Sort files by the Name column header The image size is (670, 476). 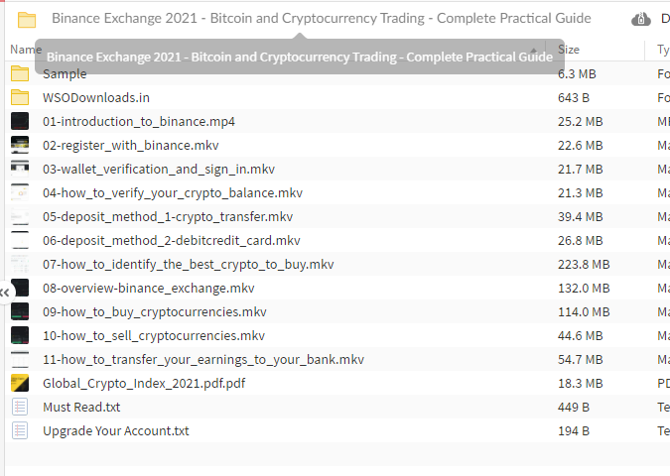pos(26,50)
